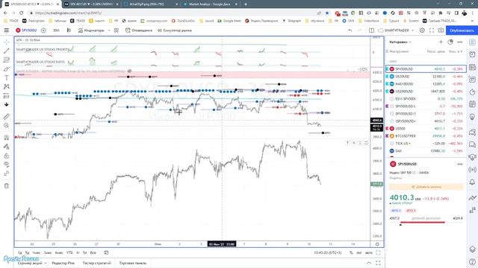Select the text annotation tool

(x=7, y=77)
